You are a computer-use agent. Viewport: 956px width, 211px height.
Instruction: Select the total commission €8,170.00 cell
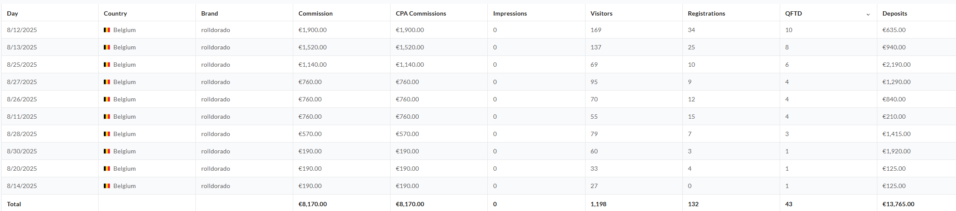341,204
